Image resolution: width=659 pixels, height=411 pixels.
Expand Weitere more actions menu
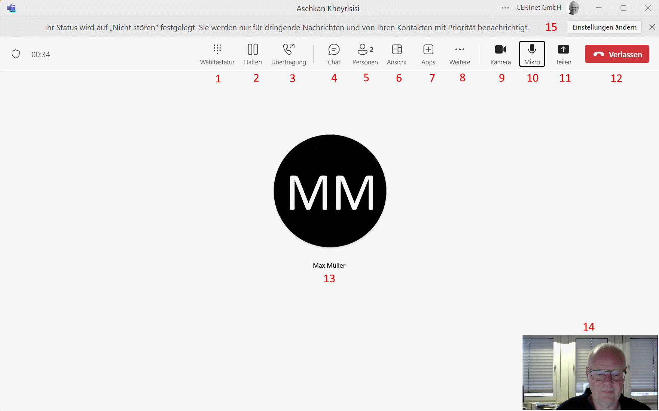click(x=460, y=54)
